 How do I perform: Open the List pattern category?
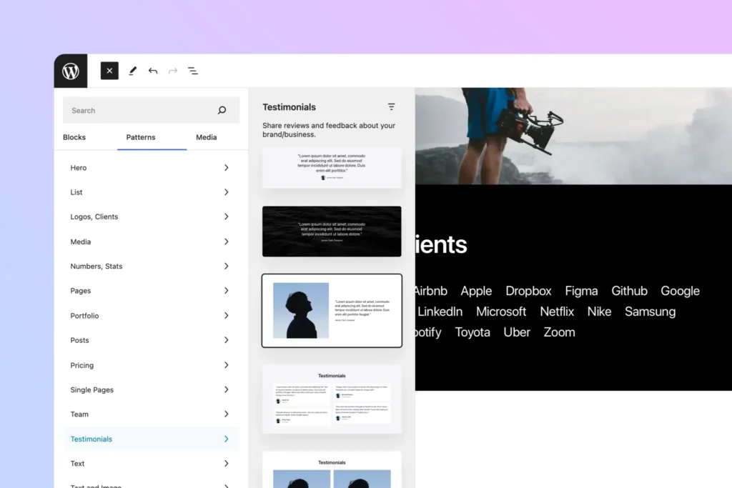click(x=151, y=192)
